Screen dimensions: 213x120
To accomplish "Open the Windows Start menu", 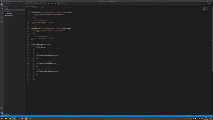I will (2, 119).
